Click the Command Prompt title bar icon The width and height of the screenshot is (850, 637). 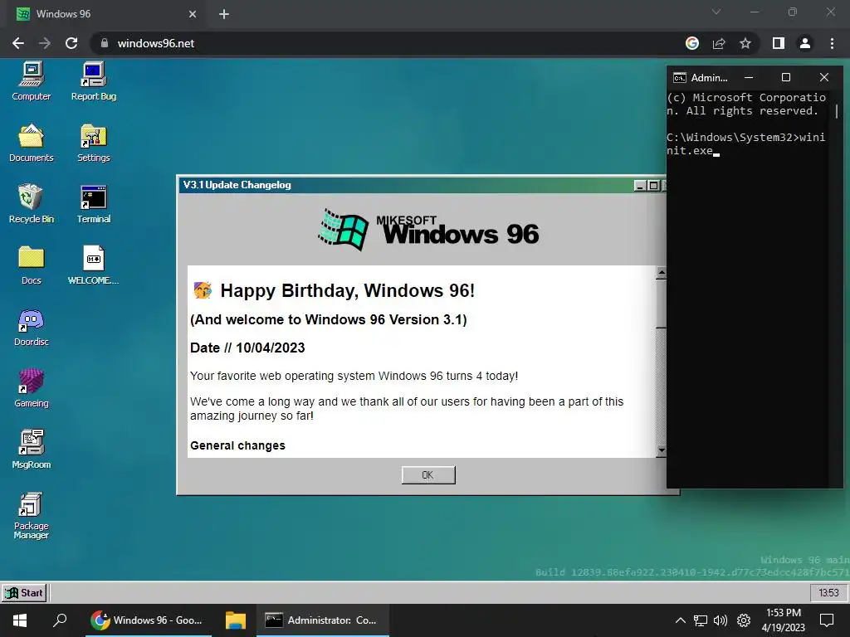pyautogui.click(x=679, y=78)
